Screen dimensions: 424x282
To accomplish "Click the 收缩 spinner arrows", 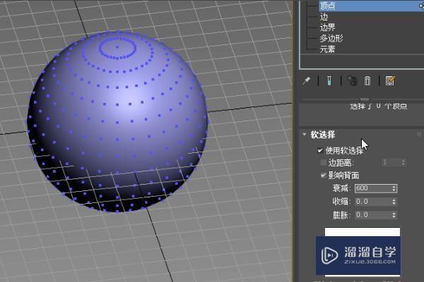I will click(394, 202).
